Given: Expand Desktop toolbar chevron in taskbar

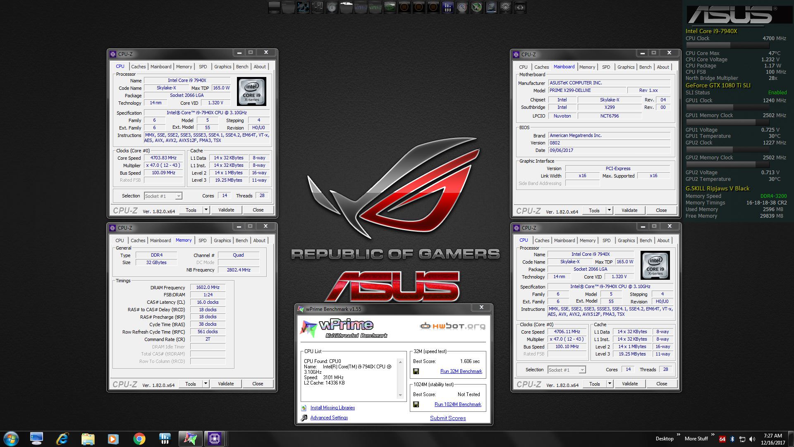Looking at the screenshot, I should click(x=678, y=435).
